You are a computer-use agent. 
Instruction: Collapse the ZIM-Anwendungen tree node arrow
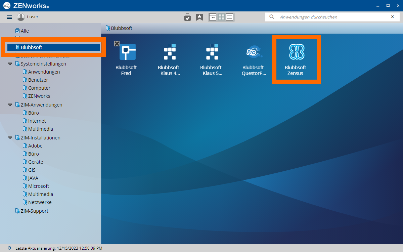10,105
